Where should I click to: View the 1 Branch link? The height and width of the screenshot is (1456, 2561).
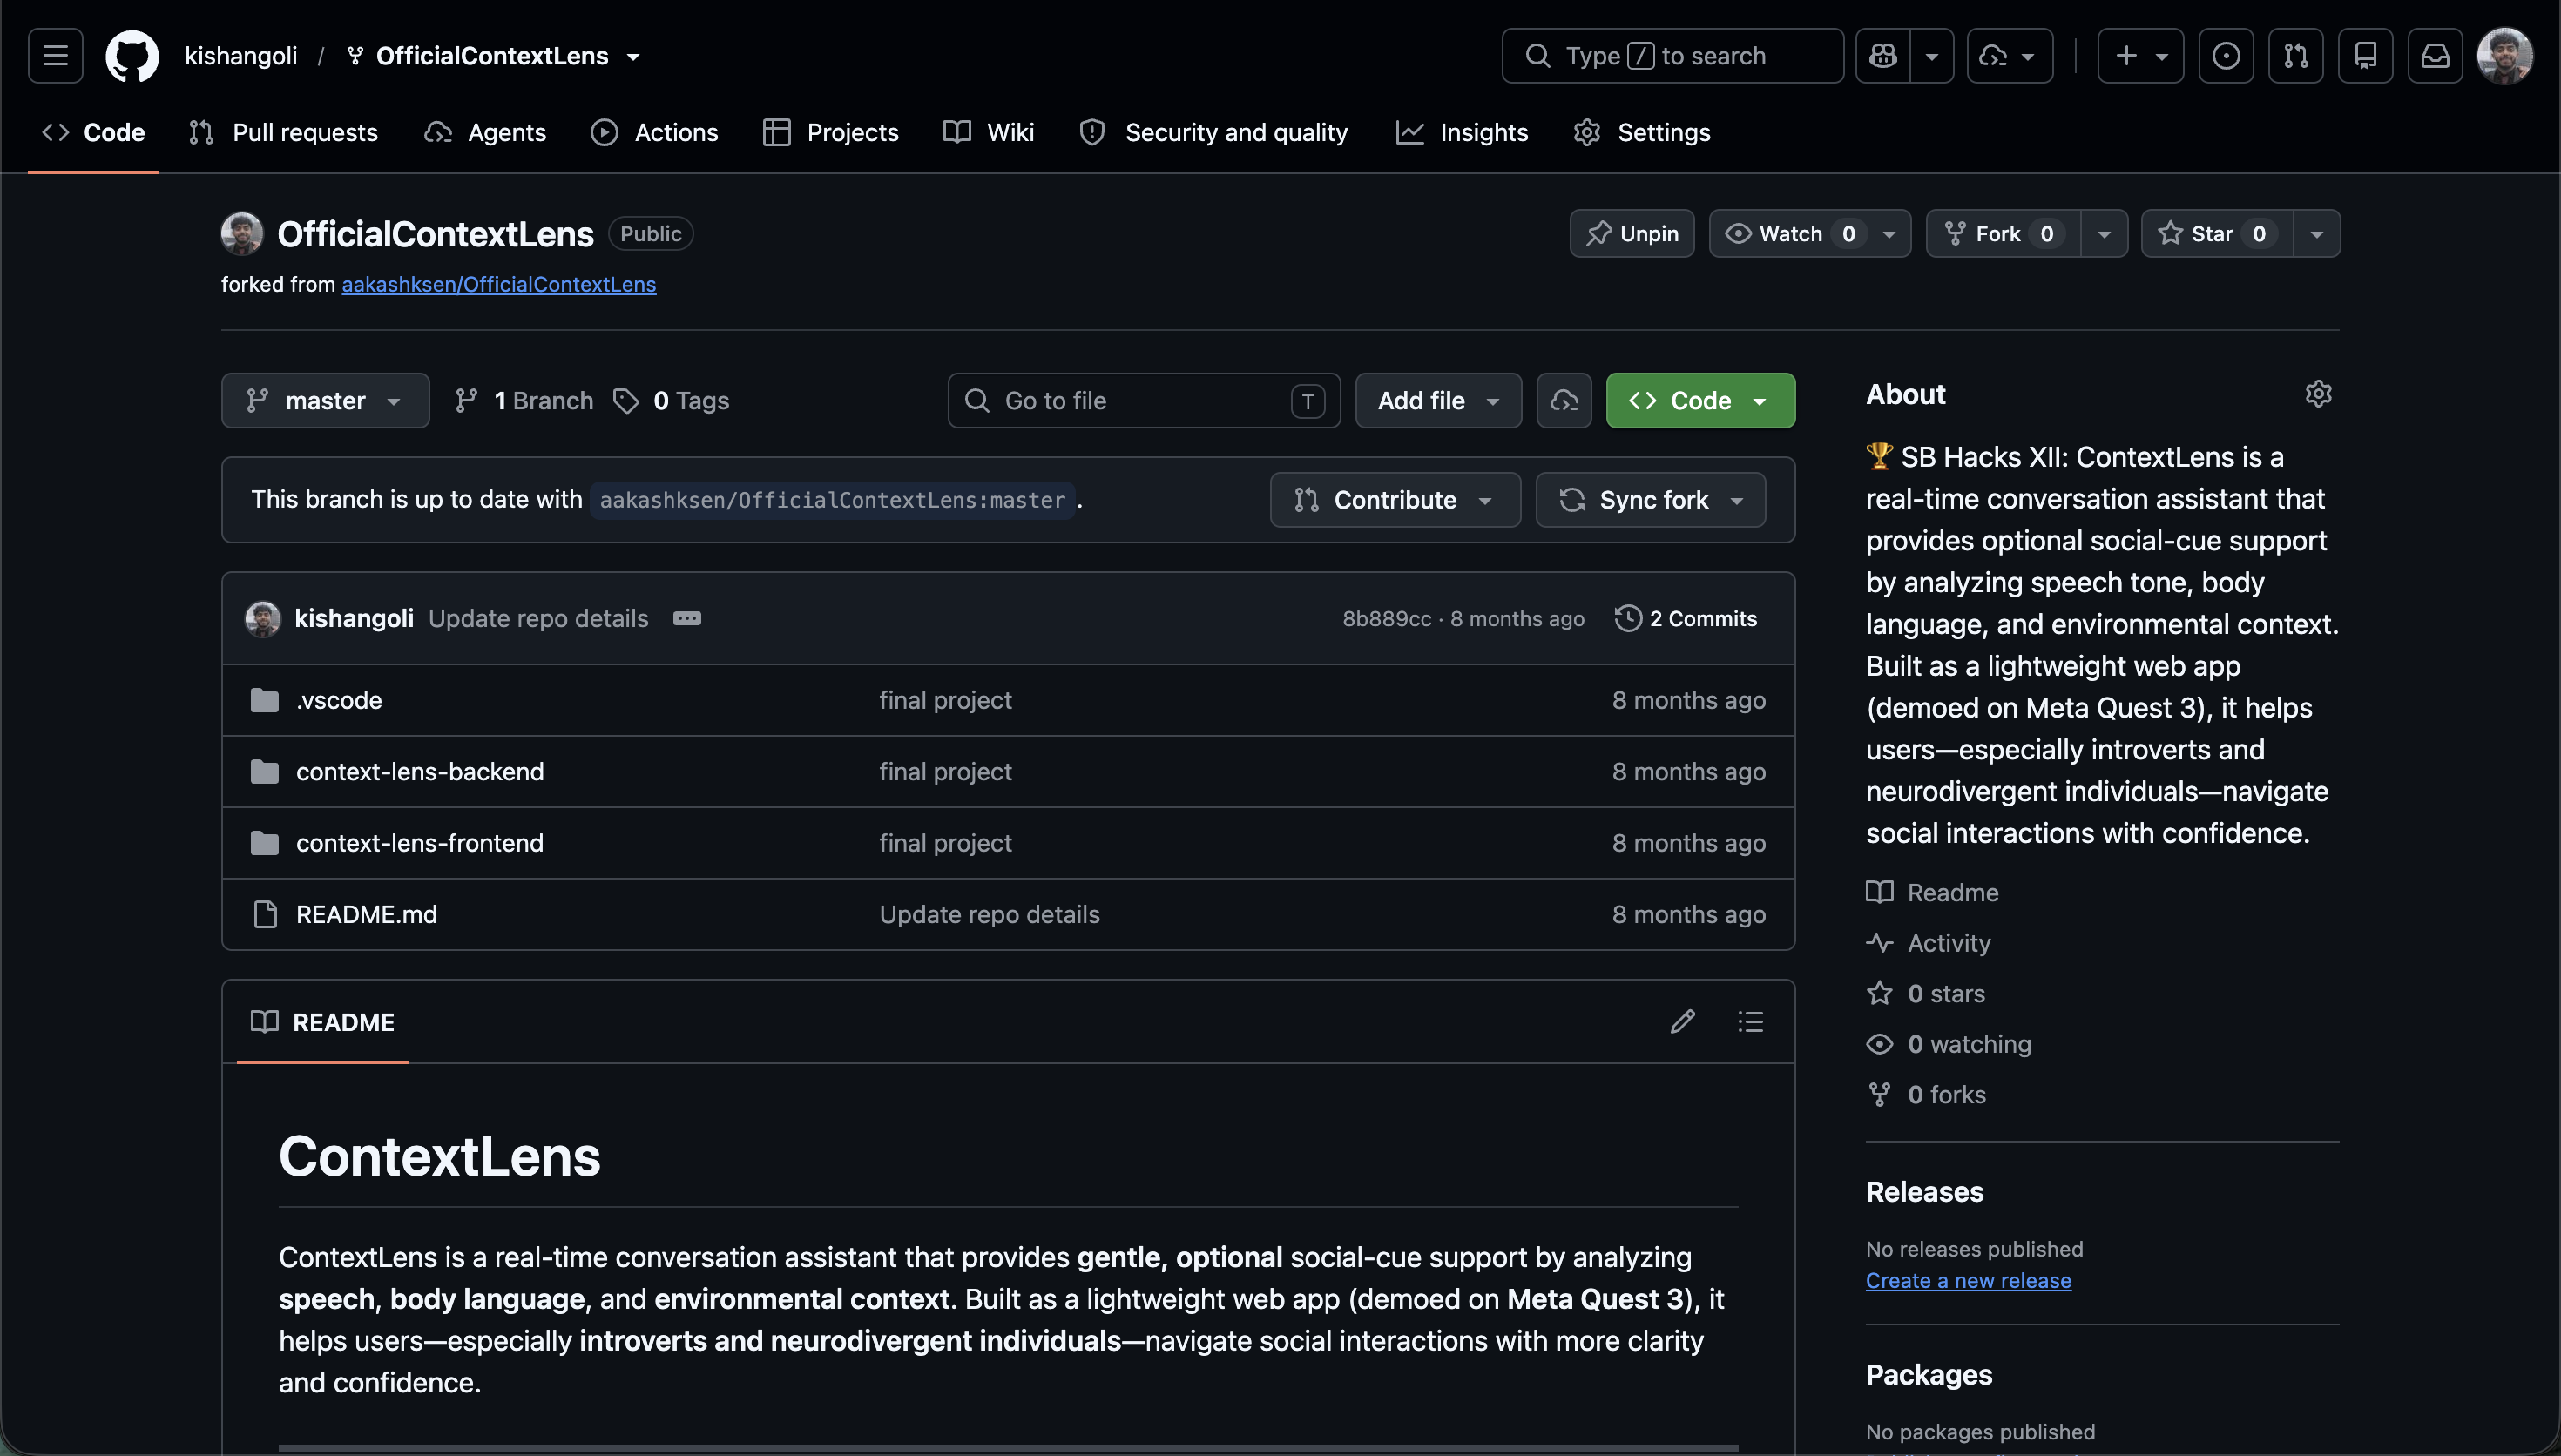(x=524, y=401)
